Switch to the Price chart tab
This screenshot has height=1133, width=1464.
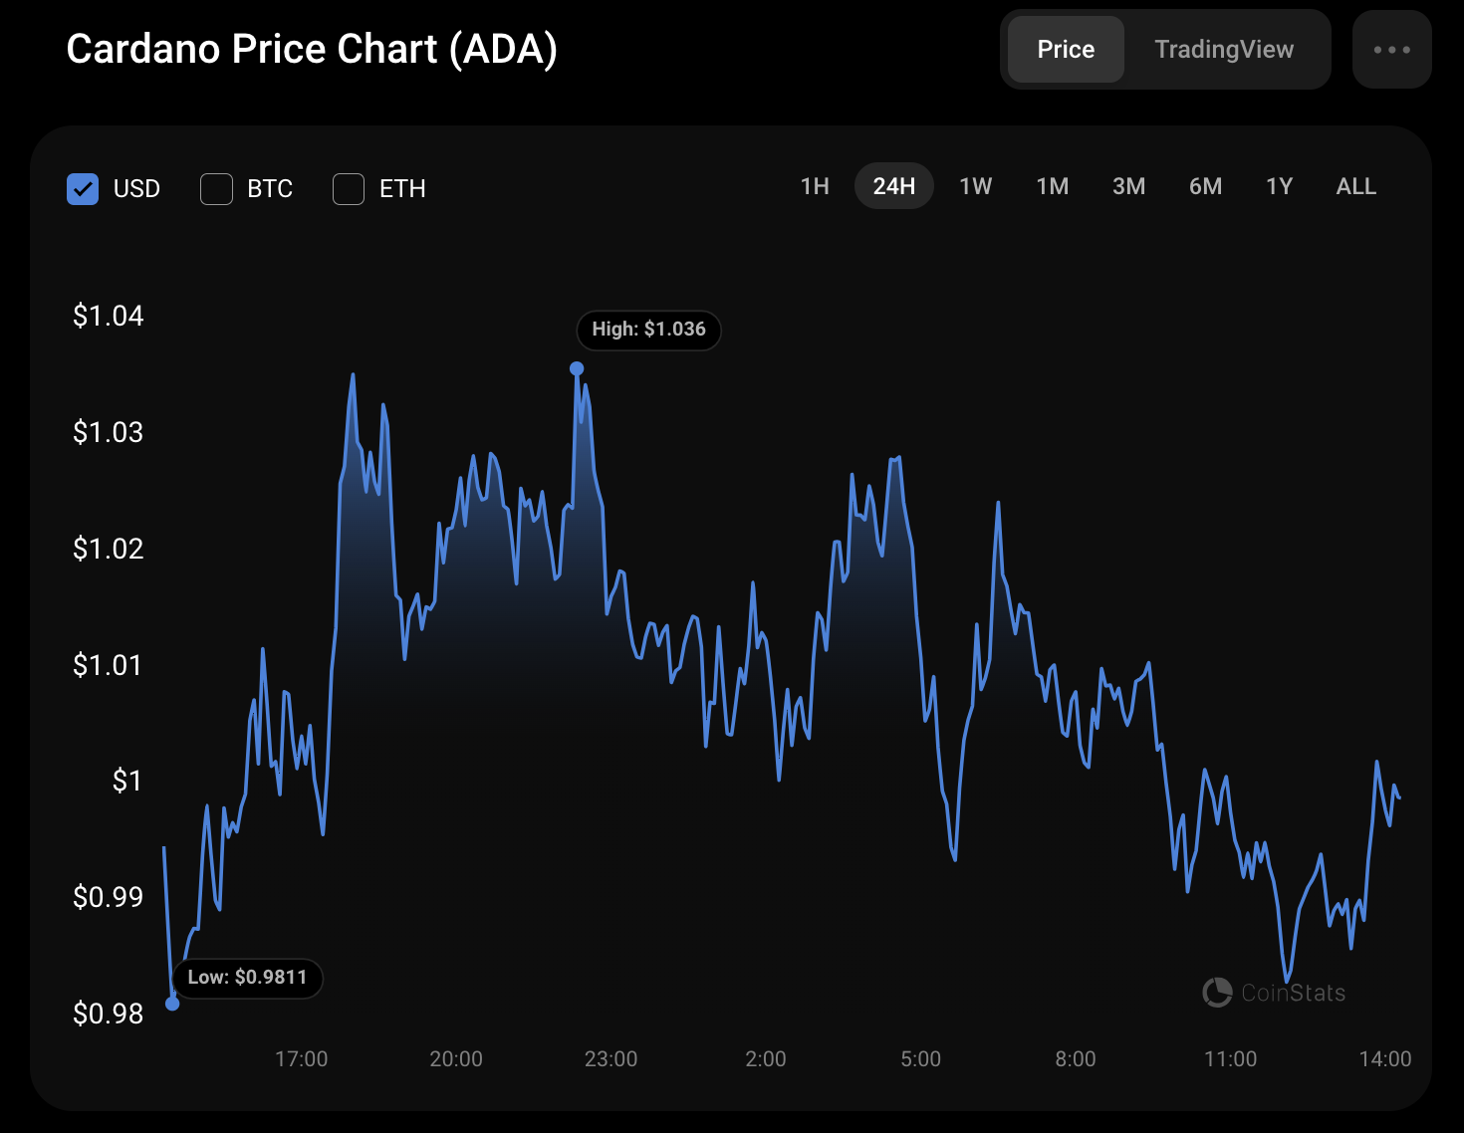point(1066,50)
